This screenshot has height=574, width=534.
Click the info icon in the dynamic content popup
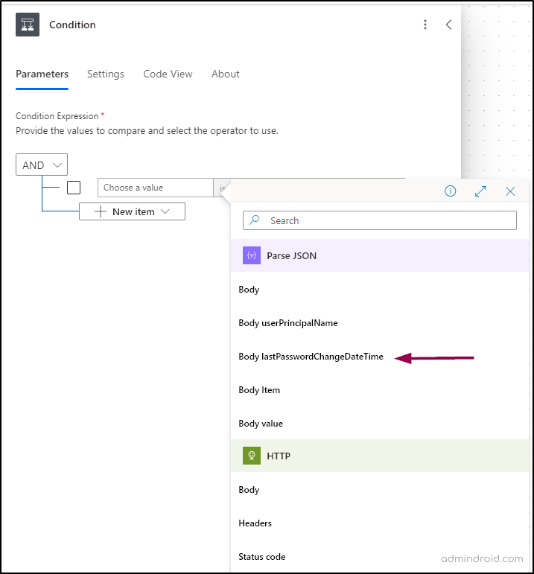450,191
